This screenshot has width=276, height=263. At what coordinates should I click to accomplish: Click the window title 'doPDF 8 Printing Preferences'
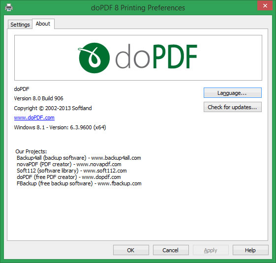[x=138, y=8]
